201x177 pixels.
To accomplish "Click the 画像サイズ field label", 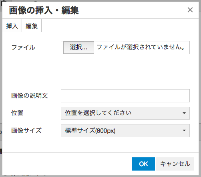I will click(x=26, y=130).
